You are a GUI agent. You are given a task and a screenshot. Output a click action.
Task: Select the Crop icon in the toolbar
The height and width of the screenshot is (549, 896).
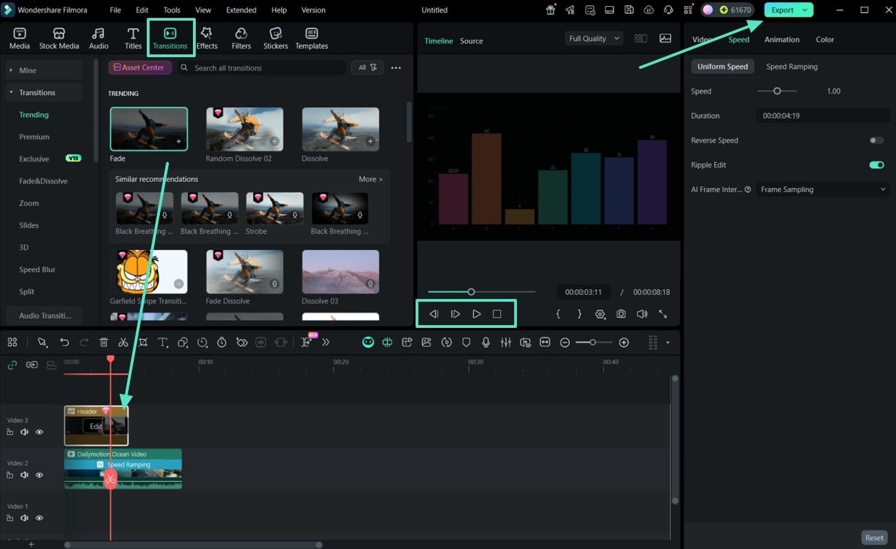143,342
